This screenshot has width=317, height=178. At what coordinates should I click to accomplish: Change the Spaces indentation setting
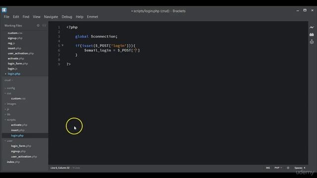pyautogui.click(x=300, y=168)
